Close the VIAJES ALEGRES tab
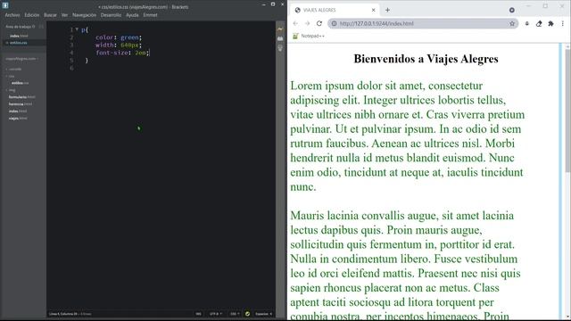This screenshot has height=321, width=571. point(373,10)
